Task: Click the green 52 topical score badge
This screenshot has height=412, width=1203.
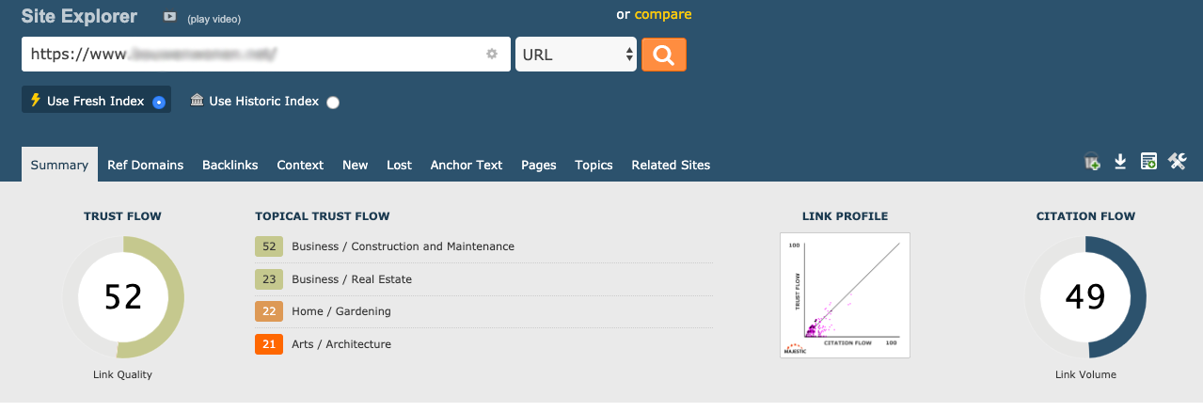Action: point(269,246)
